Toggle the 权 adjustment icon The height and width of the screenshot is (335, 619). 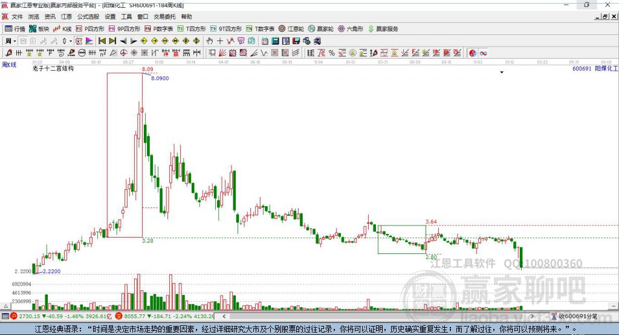pyautogui.click(x=79, y=41)
